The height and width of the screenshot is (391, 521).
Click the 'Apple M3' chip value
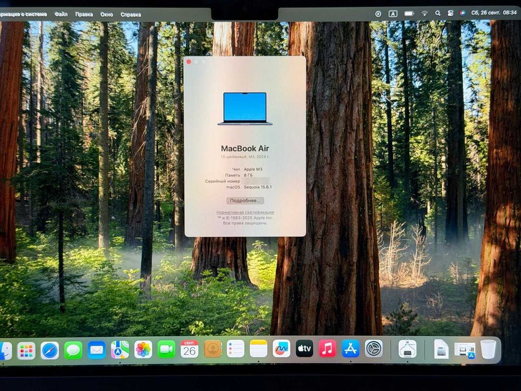coord(253,169)
